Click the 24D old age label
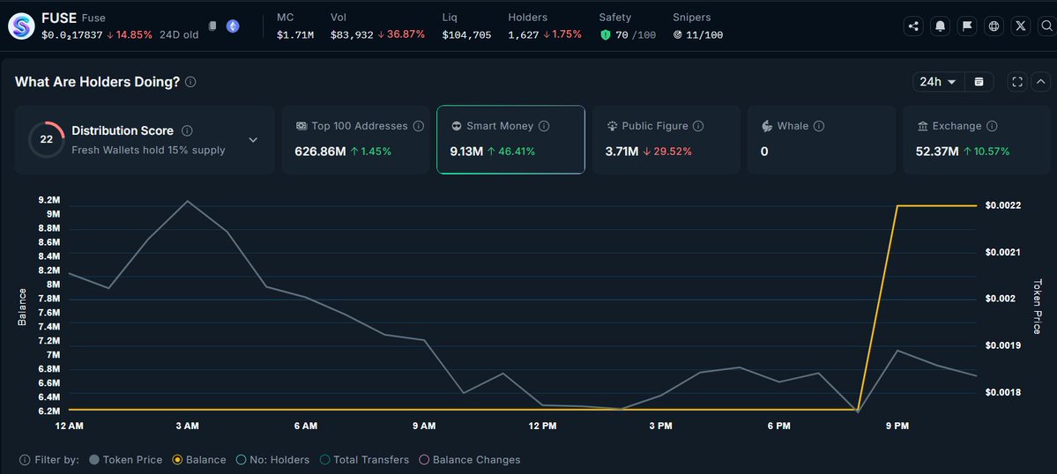The width and height of the screenshot is (1057, 474). click(x=179, y=35)
